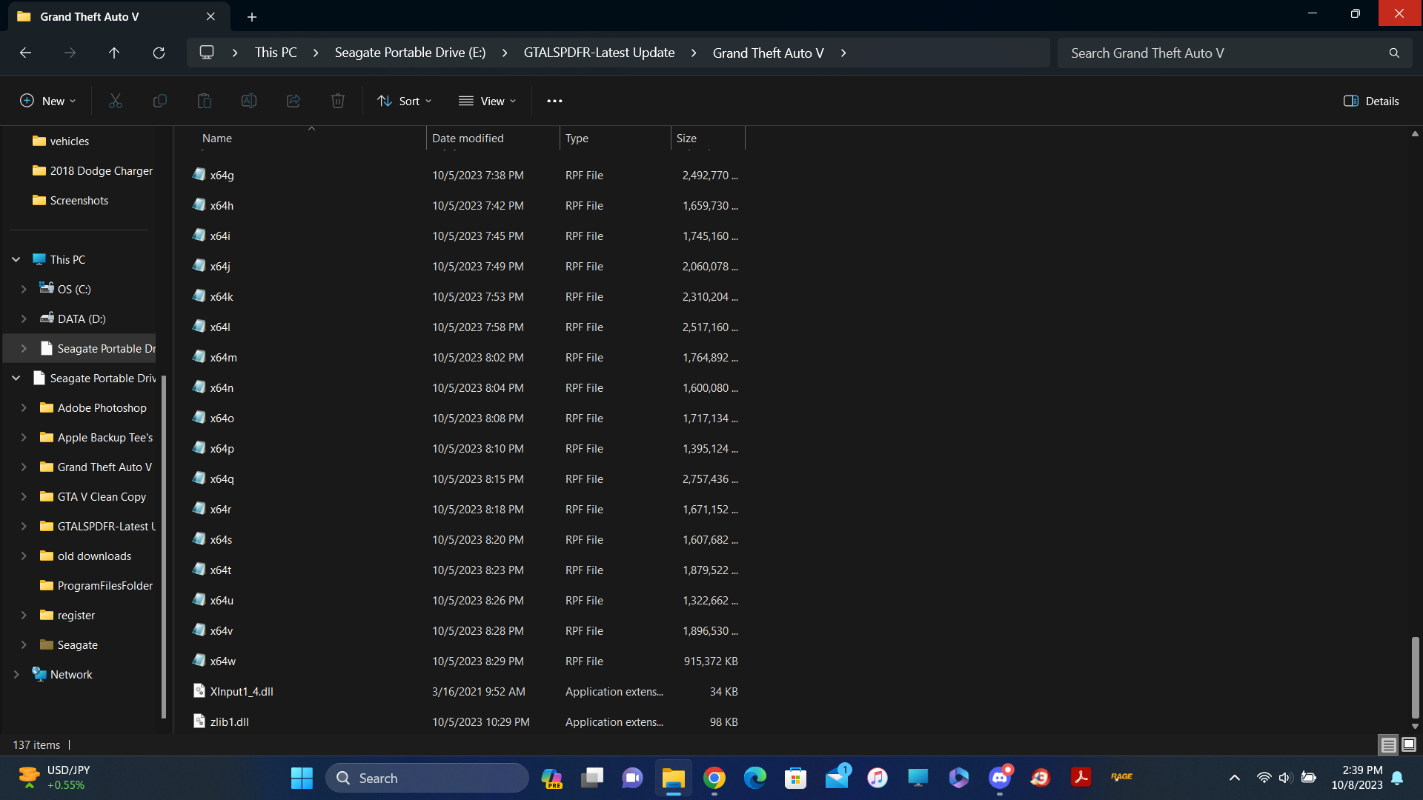The width and height of the screenshot is (1423, 800).
Task: Expand the Grand Theft Auto V tree folder
Action: [x=24, y=467]
